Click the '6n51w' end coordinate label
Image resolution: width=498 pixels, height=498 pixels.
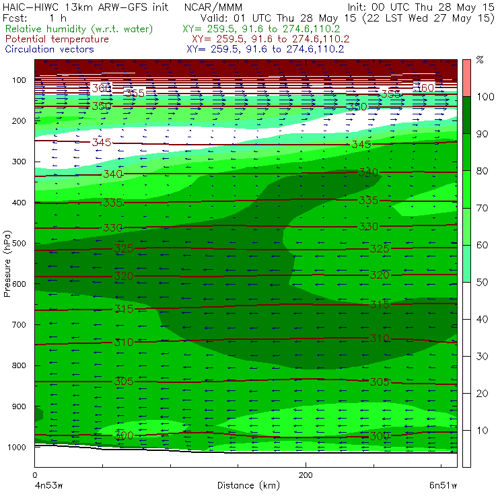pos(443,485)
